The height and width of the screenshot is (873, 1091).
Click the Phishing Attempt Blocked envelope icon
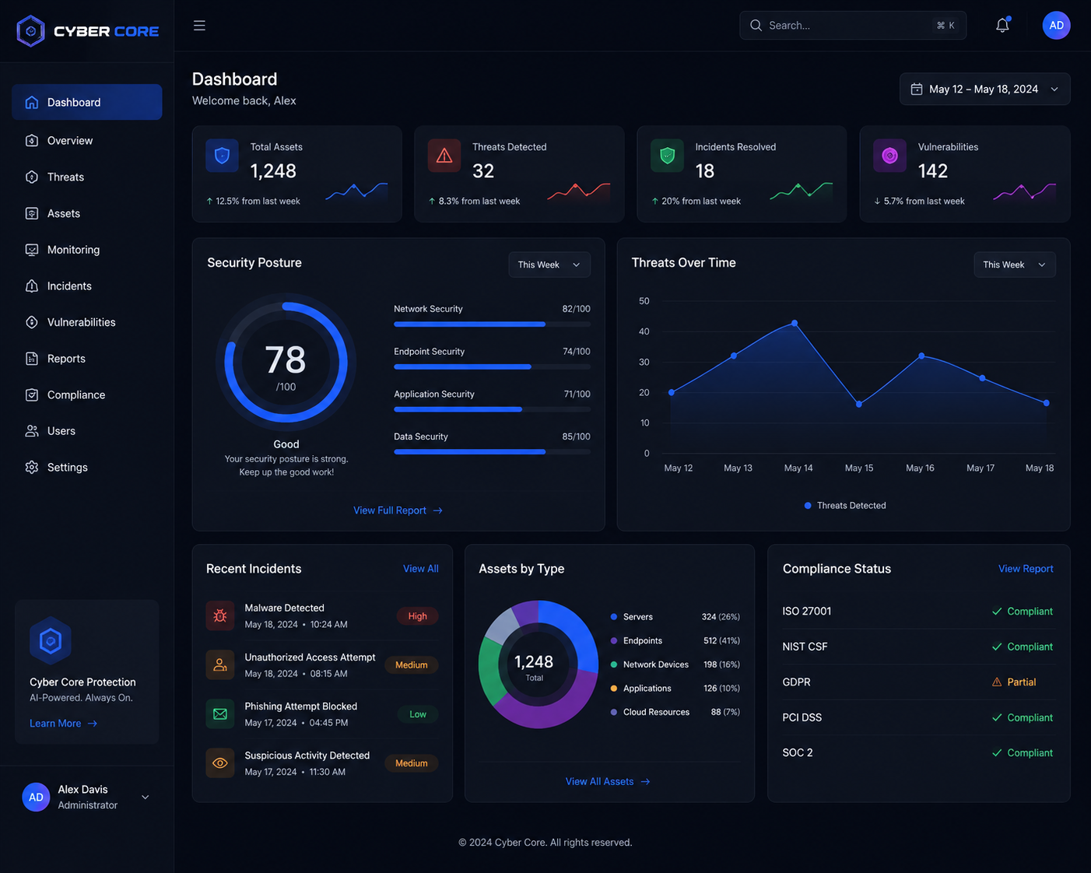pyautogui.click(x=220, y=713)
